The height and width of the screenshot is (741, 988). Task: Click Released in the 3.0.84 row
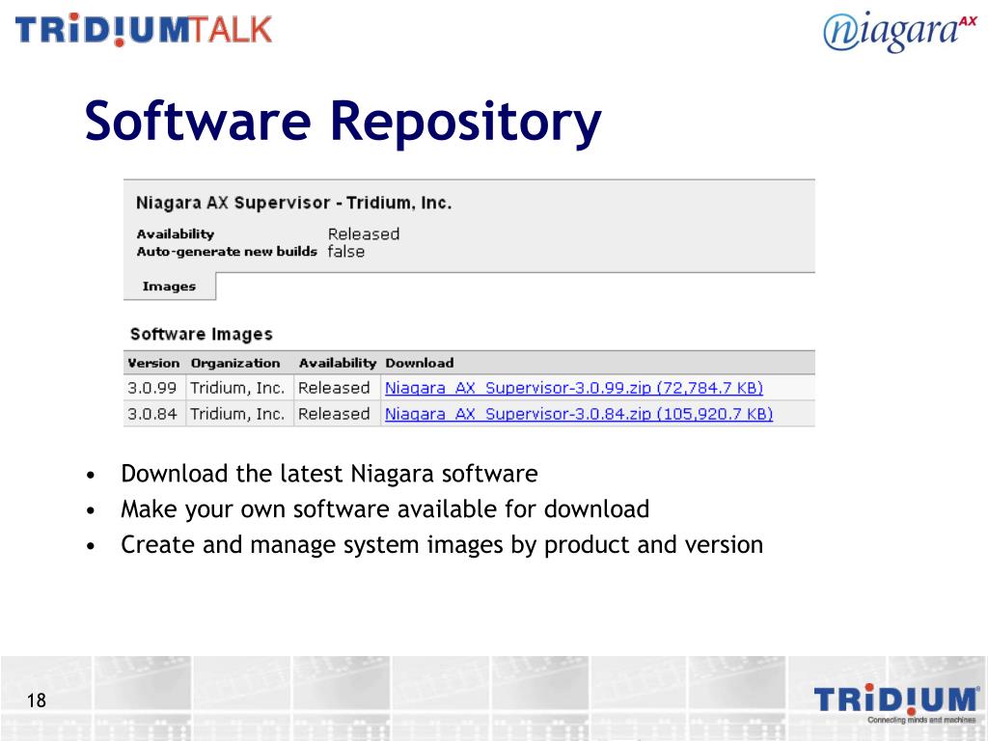pyautogui.click(x=334, y=414)
